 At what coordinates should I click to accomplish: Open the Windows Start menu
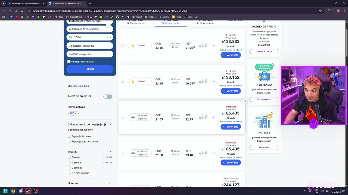tap(5, 191)
